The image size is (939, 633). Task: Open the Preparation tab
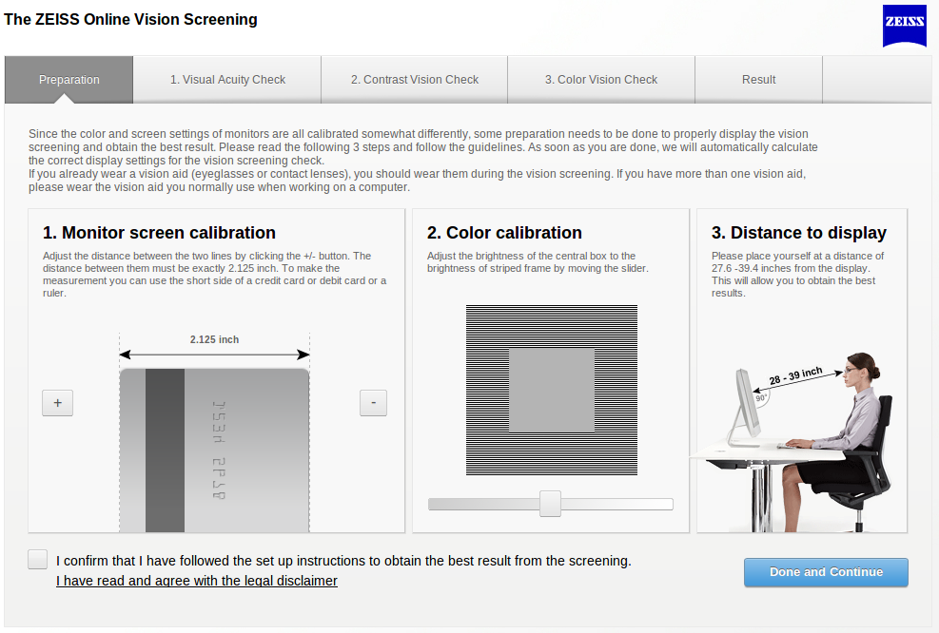(x=68, y=80)
